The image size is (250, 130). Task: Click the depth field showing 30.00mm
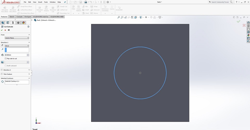tap(16, 55)
